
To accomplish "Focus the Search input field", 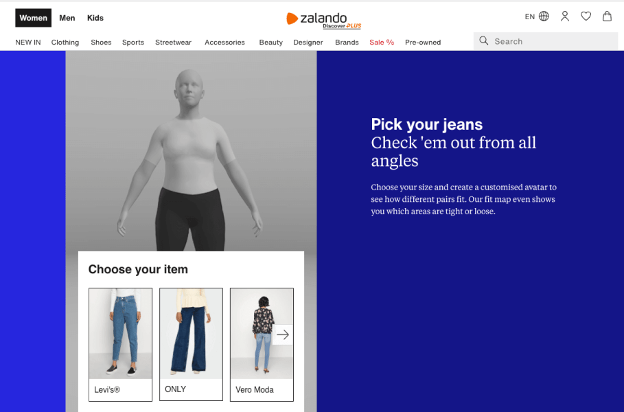I will tap(546, 41).
